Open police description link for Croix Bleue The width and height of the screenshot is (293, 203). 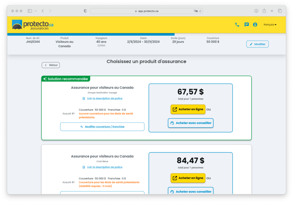coord(105,167)
